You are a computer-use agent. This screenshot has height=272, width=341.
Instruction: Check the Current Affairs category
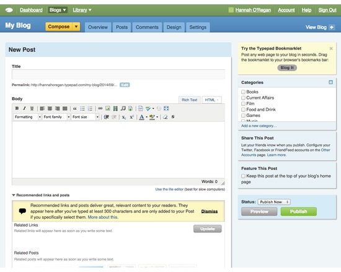coord(244,98)
